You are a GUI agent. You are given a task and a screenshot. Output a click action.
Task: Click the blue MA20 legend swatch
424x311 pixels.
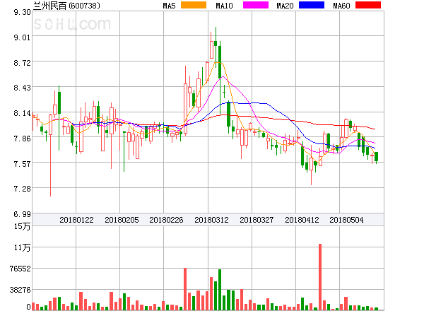click(x=312, y=5)
